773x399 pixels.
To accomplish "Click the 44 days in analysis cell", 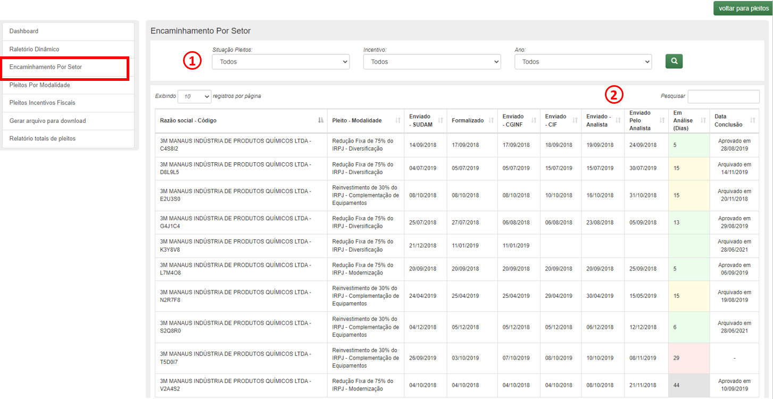I will tap(689, 385).
